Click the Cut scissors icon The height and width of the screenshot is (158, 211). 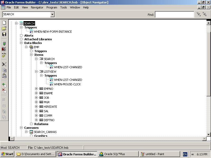pos(4,64)
